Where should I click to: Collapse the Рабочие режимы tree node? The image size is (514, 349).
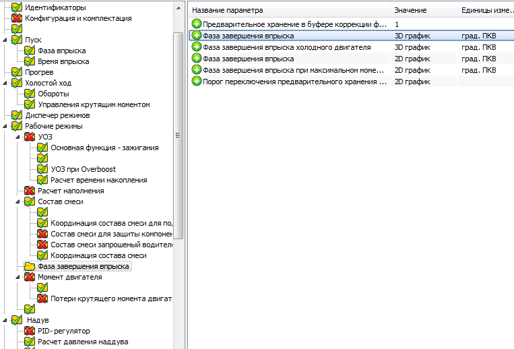tap(6, 126)
